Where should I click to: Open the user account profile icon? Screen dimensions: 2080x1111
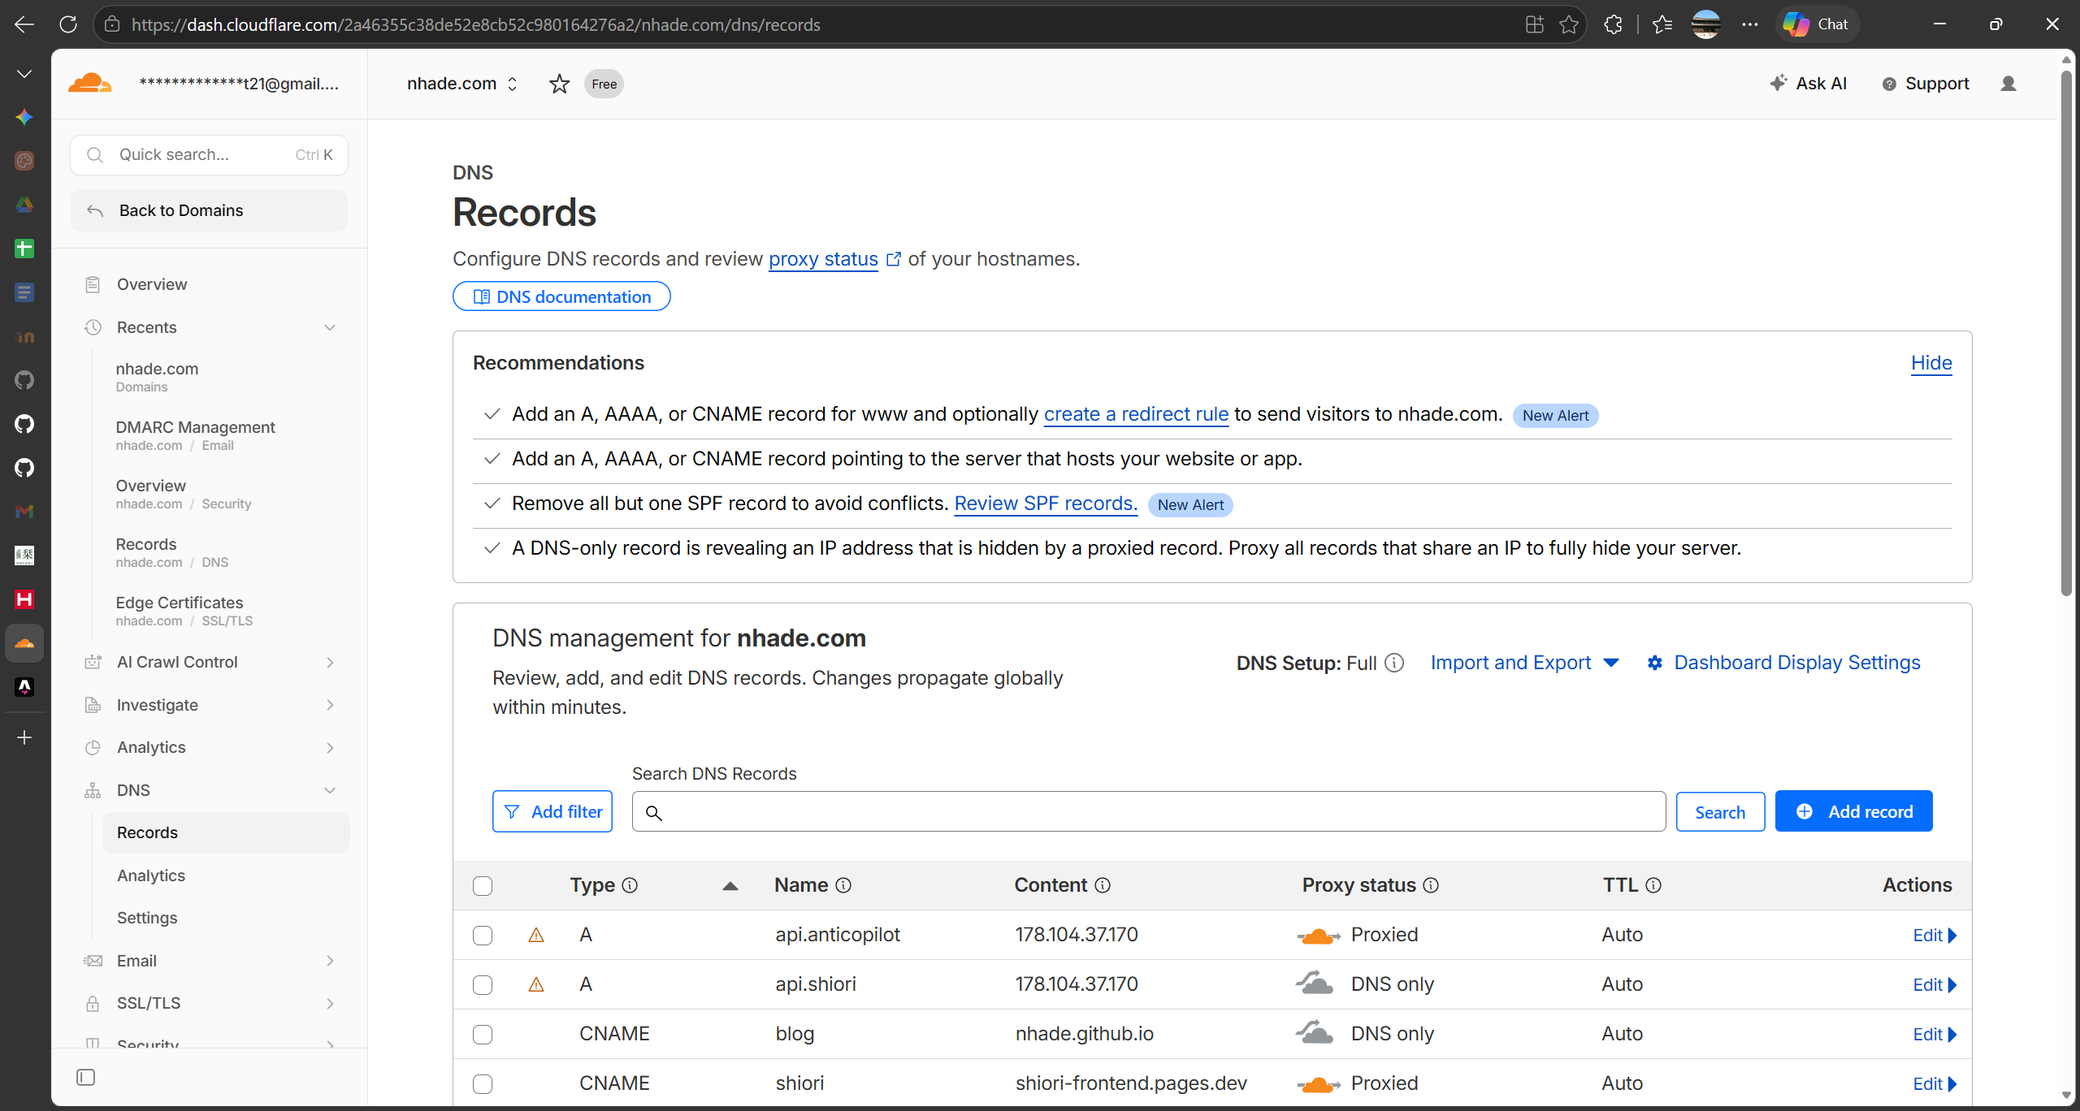click(2008, 84)
